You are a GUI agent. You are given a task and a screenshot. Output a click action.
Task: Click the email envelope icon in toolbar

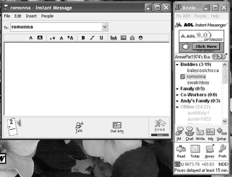(x=132, y=38)
